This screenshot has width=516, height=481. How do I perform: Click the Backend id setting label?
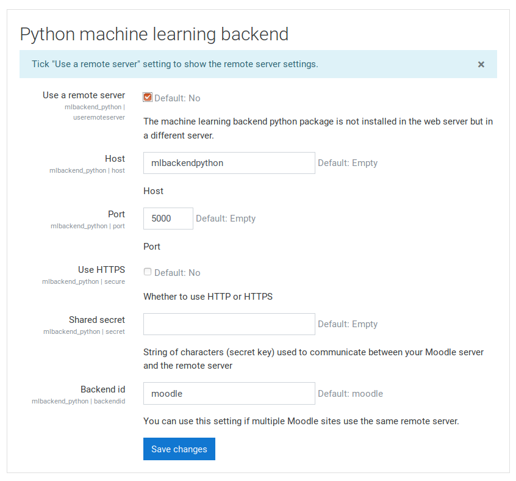[x=102, y=389]
